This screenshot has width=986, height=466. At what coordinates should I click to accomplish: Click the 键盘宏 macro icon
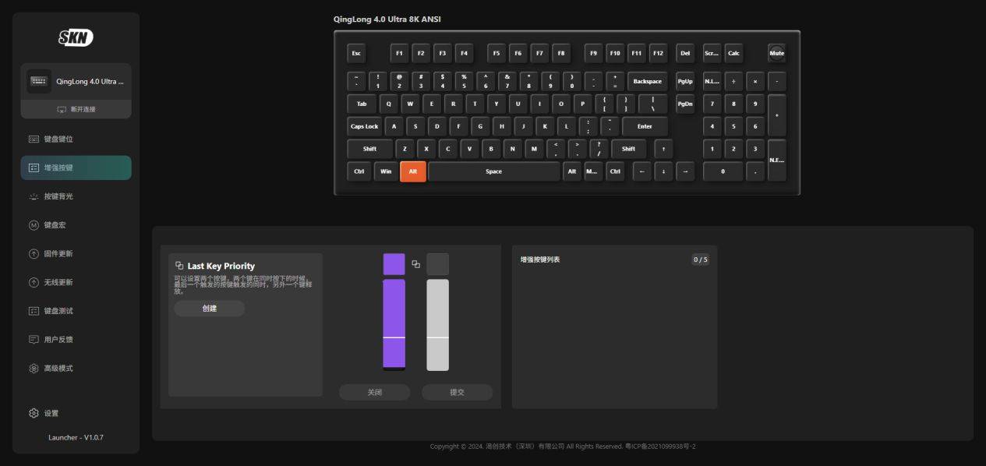tap(34, 225)
